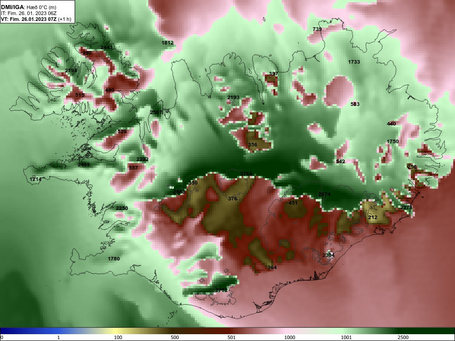This screenshot has height=341, width=455.
Task: Click the legend label 2500
Action: (403, 337)
